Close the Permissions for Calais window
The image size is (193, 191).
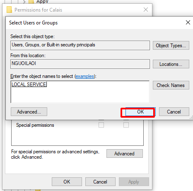(146, 10)
